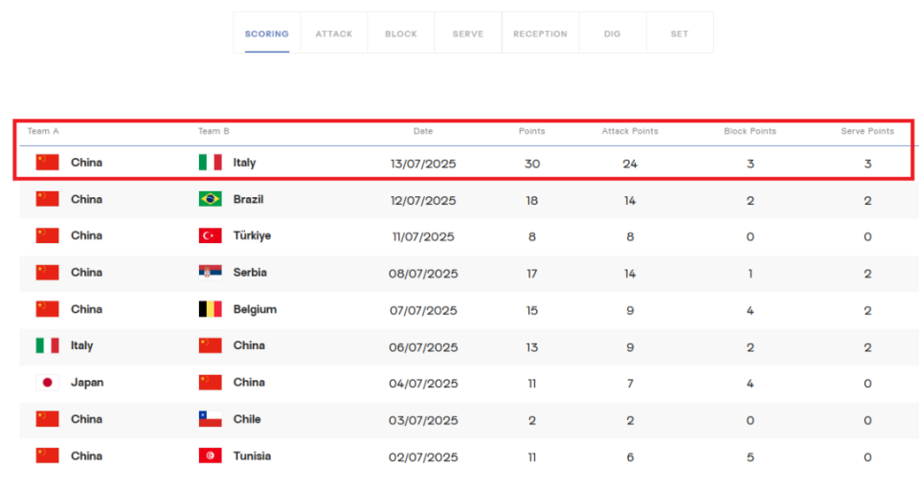The height and width of the screenshot is (487, 919).
Task: Select the Serve tab
Action: coord(468,33)
